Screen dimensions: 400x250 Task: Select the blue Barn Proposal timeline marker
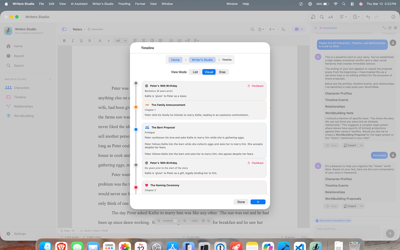(136, 130)
